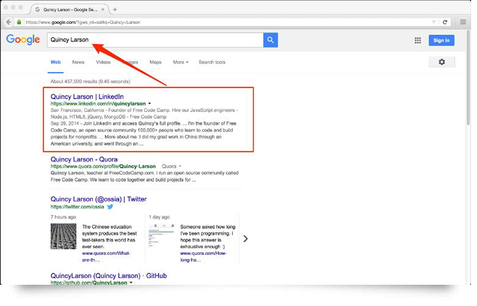Close the Quincy Larson Google Search tab
Image resolution: width=477 pixels, height=306 pixels.
pos(104,10)
